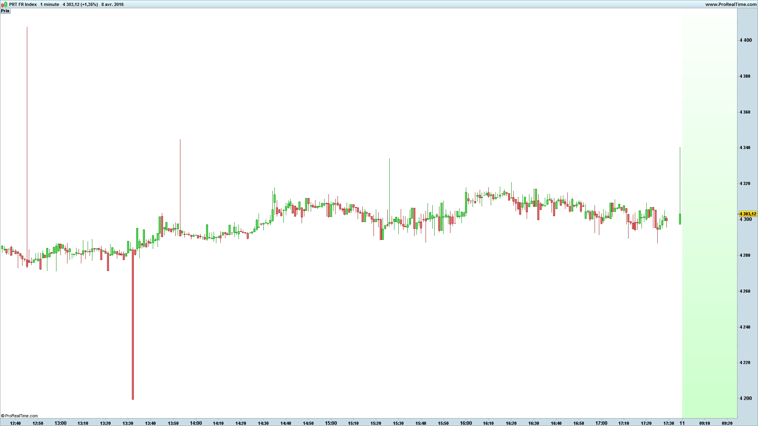This screenshot has height=426, width=758.
Task: Click the candlestick chart icon in title bar
Action: [4, 4]
